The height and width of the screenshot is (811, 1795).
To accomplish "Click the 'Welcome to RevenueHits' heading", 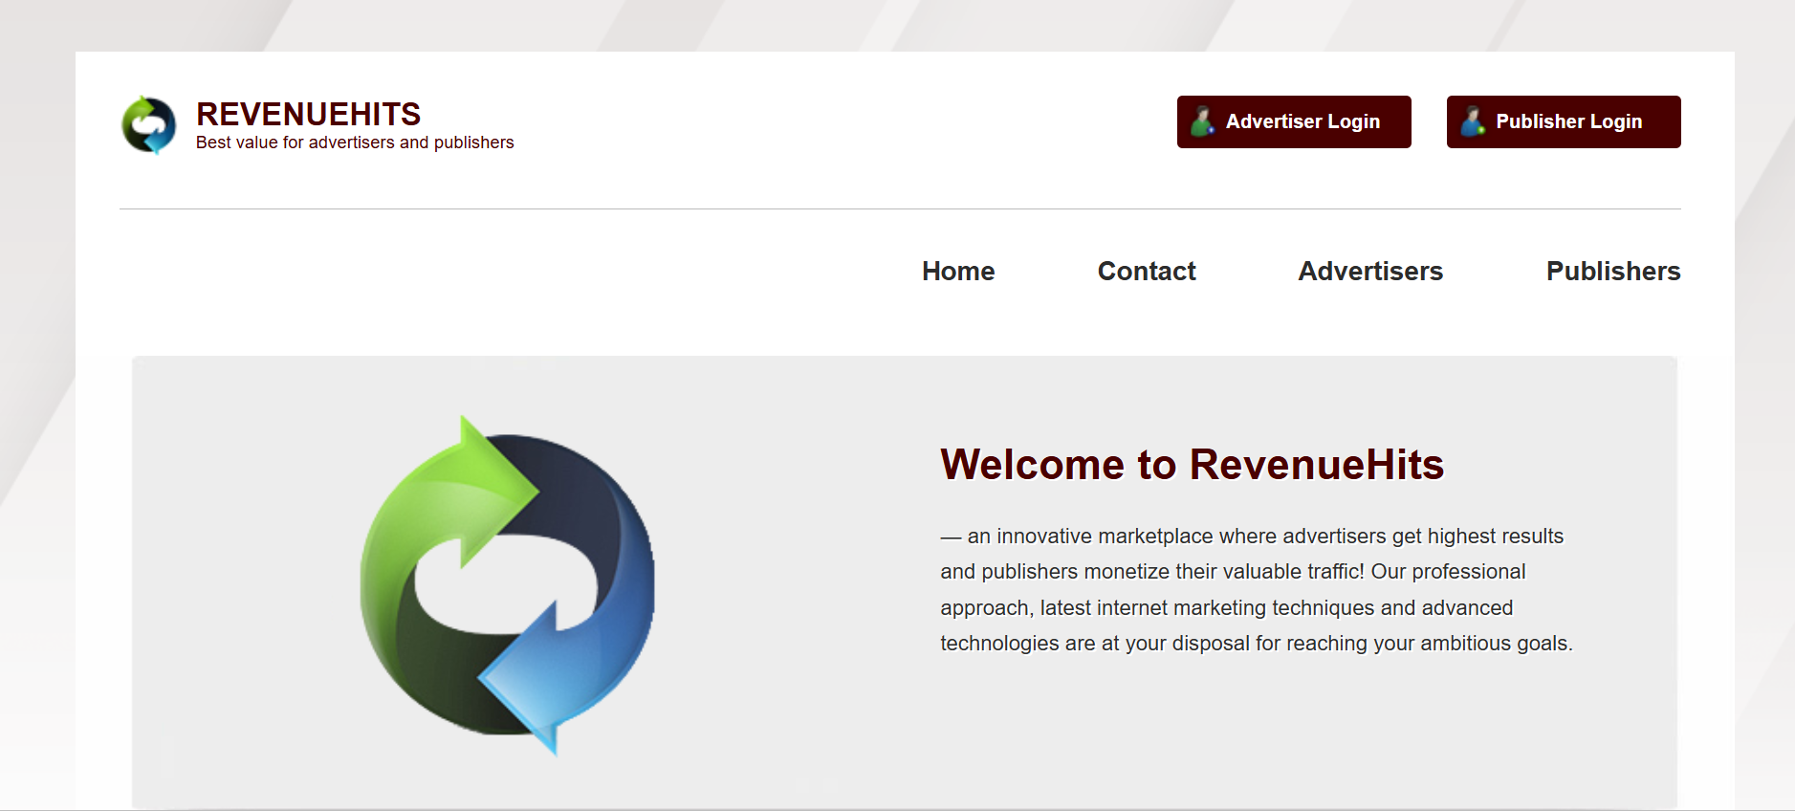I will pos(1192,465).
